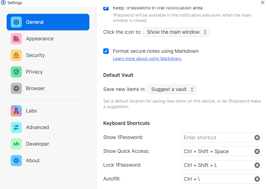Viewport: 266px width, 189px height.
Task: Open the Appearance section via its palette icon
Action: point(16,39)
